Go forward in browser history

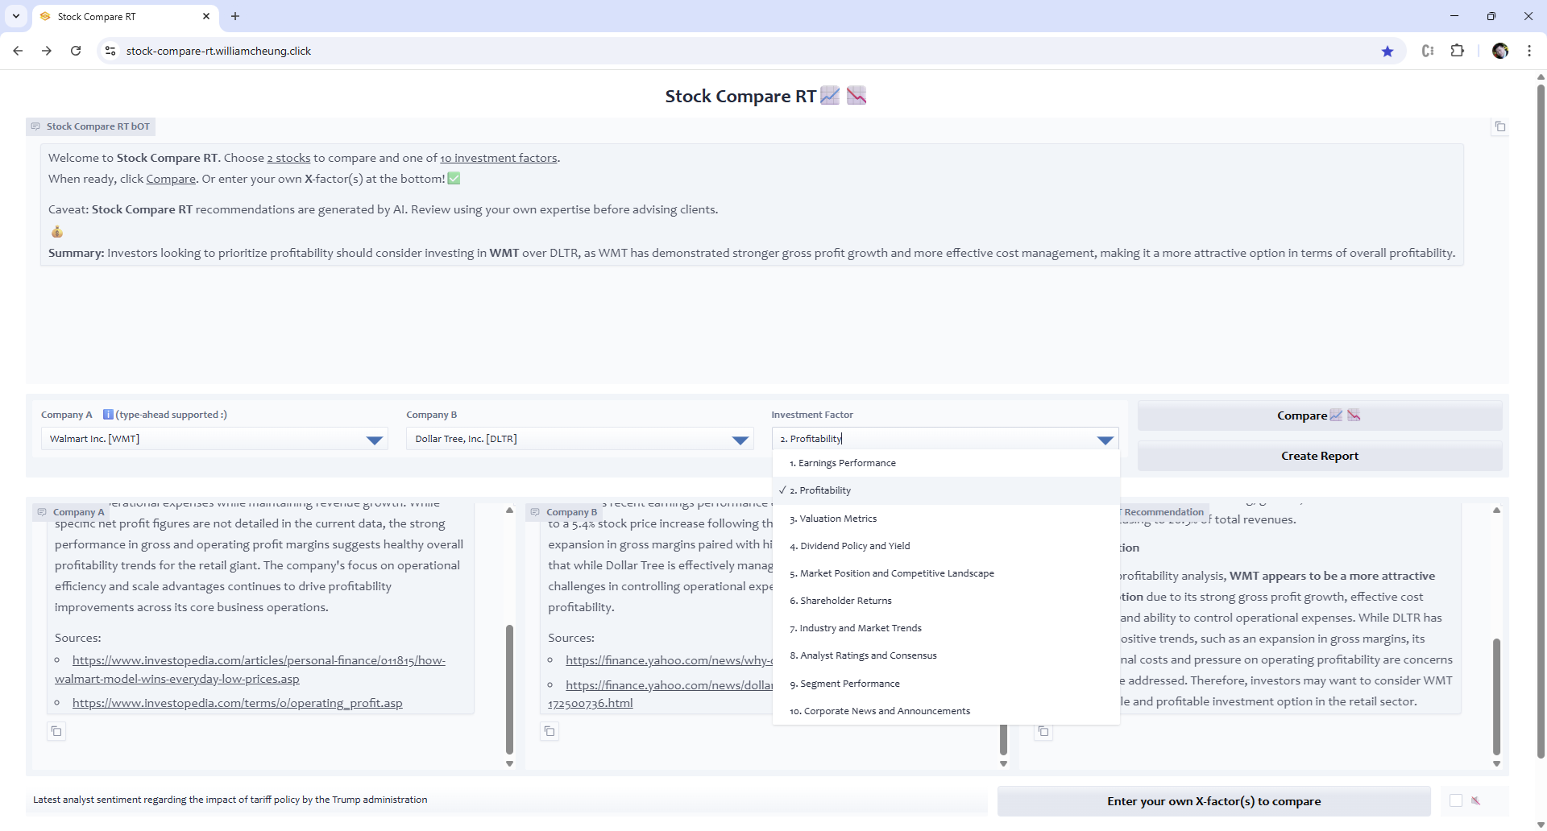tap(47, 51)
